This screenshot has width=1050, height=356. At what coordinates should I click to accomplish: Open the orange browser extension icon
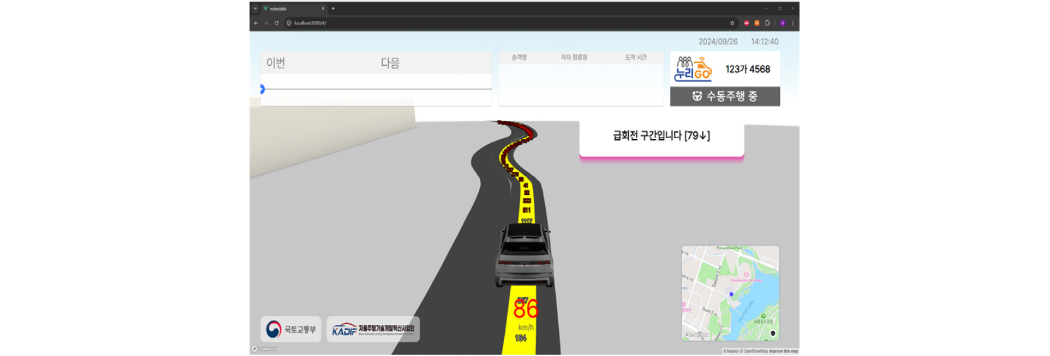(x=757, y=23)
